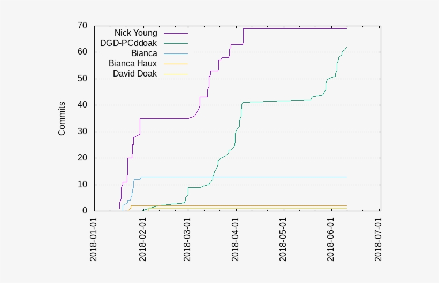Select the 2018-06-01 date label
This screenshot has width=439, height=283.
pyautogui.click(x=331, y=239)
